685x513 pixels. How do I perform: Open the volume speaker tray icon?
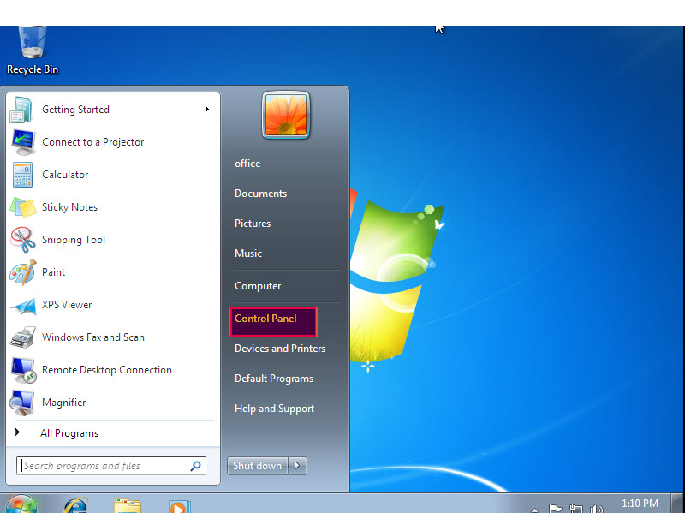596,509
